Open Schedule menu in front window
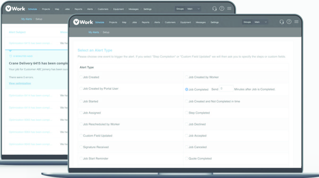This screenshot has width=319, height=178. point(99,22)
